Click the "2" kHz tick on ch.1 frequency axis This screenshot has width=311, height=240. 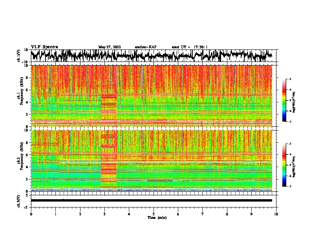(x=27, y=114)
